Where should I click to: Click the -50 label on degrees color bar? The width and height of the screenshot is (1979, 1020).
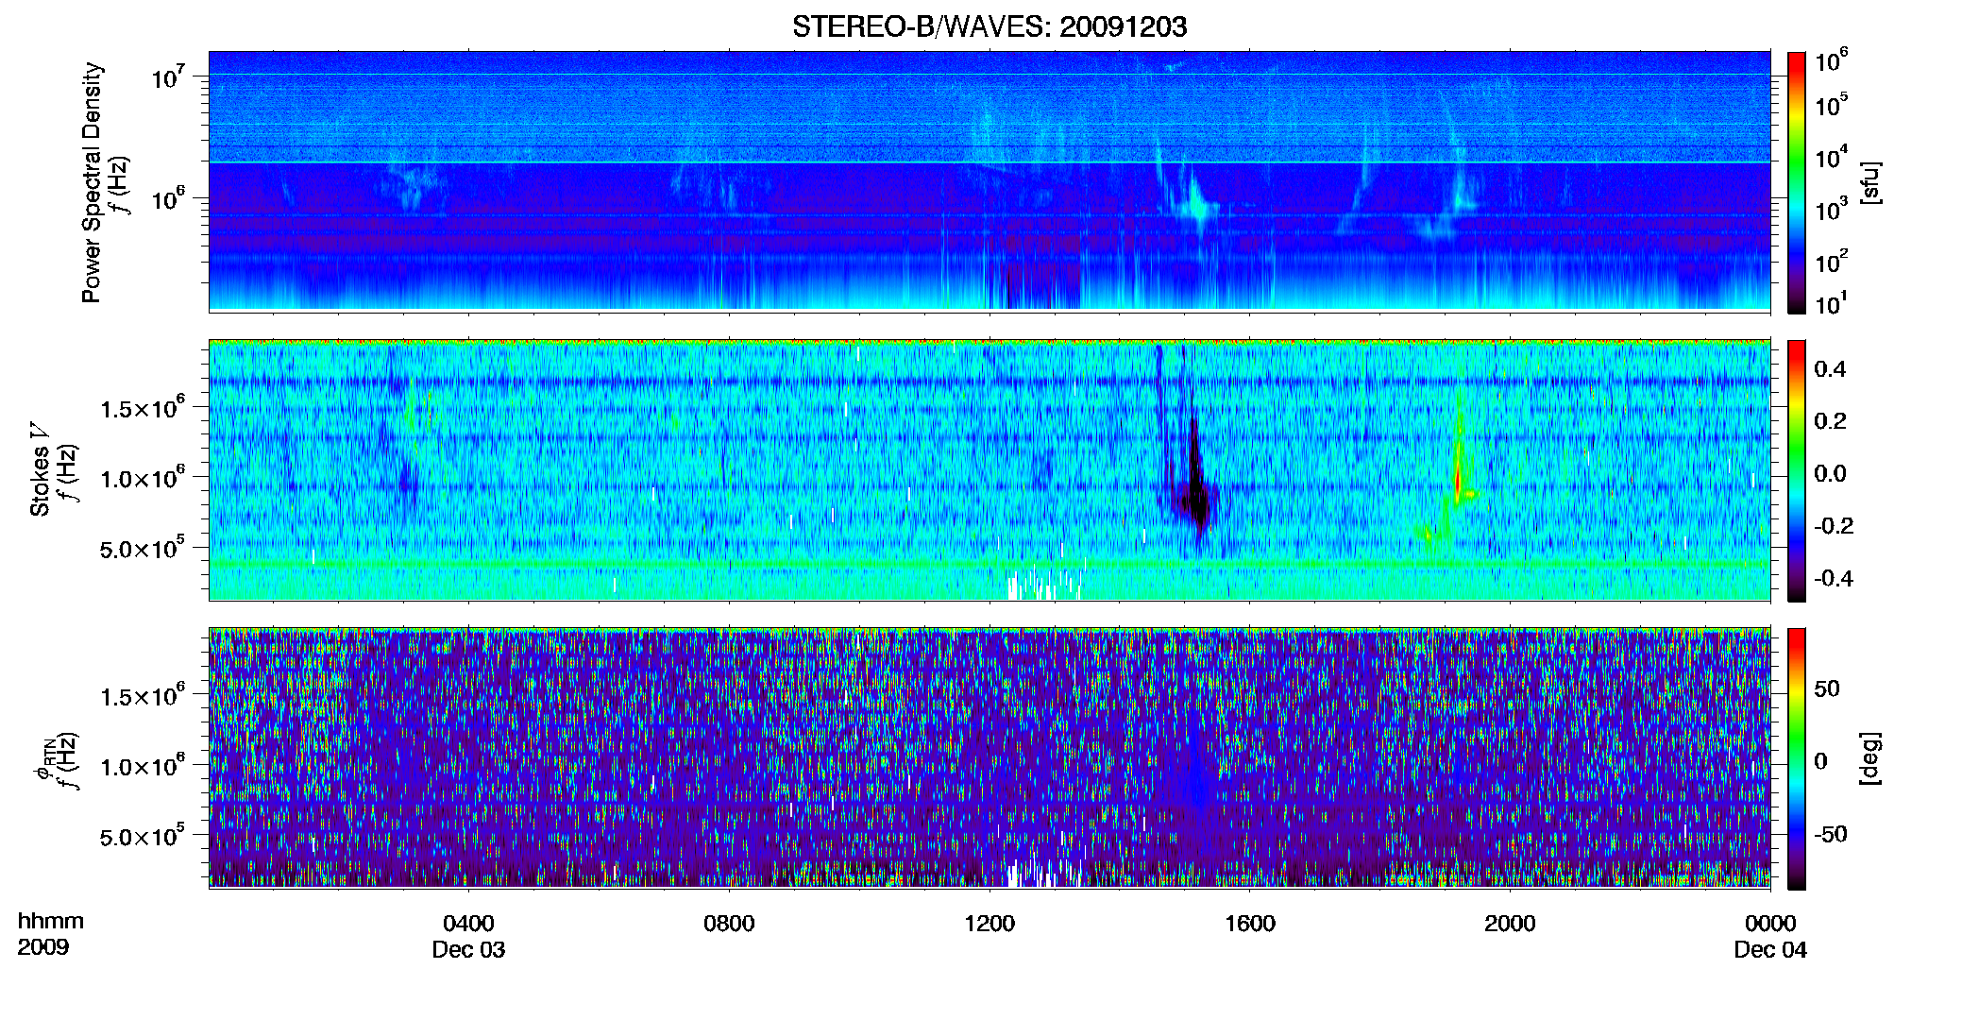tap(1830, 834)
